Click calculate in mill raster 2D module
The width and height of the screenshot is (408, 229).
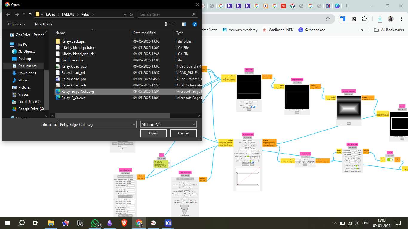click(x=245, y=165)
